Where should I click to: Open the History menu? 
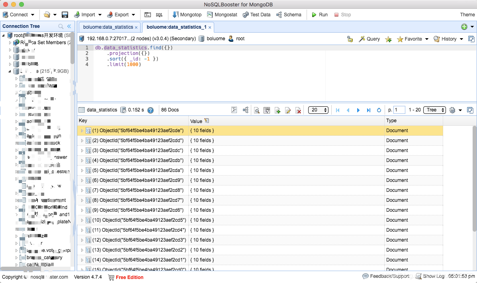[x=445, y=39]
